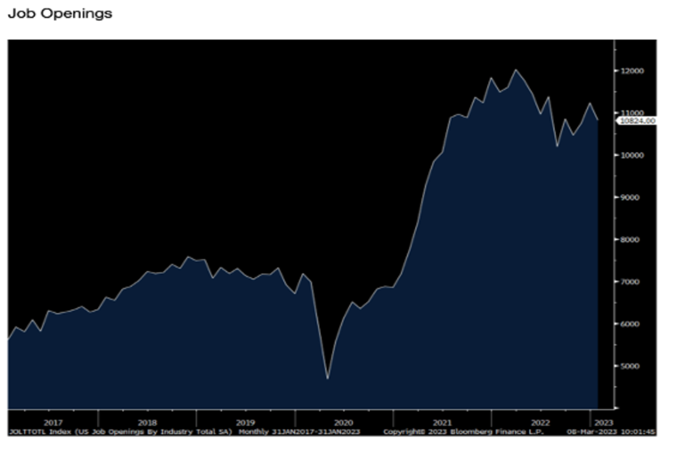Click the 12000 y-axis tick label
This screenshot has width=677, height=451.
(x=634, y=71)
